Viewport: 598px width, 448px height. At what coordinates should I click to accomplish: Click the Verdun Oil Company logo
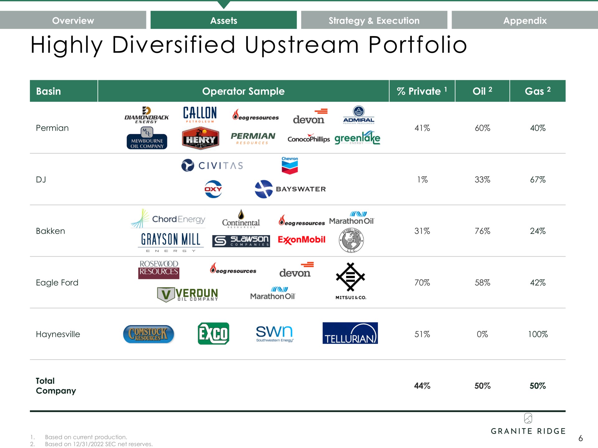coord(187,295)
